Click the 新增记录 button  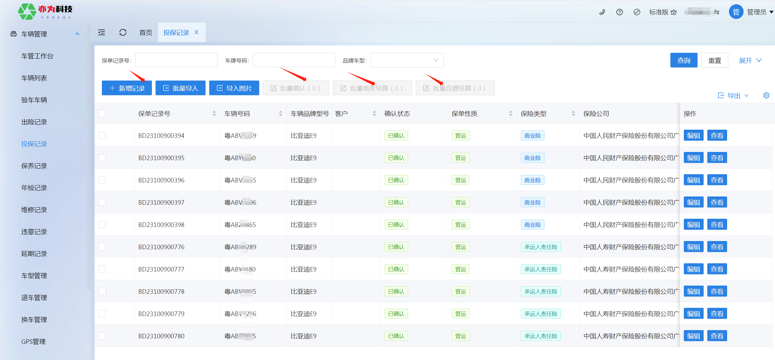(x=127, y=88)
